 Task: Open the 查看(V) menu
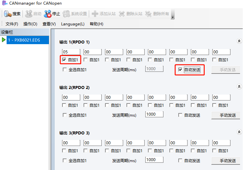click(49, 24)
